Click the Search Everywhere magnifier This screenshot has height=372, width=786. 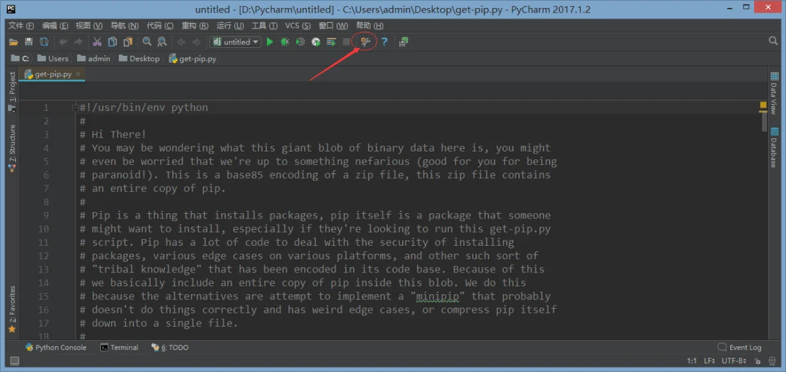click(773, 41)
